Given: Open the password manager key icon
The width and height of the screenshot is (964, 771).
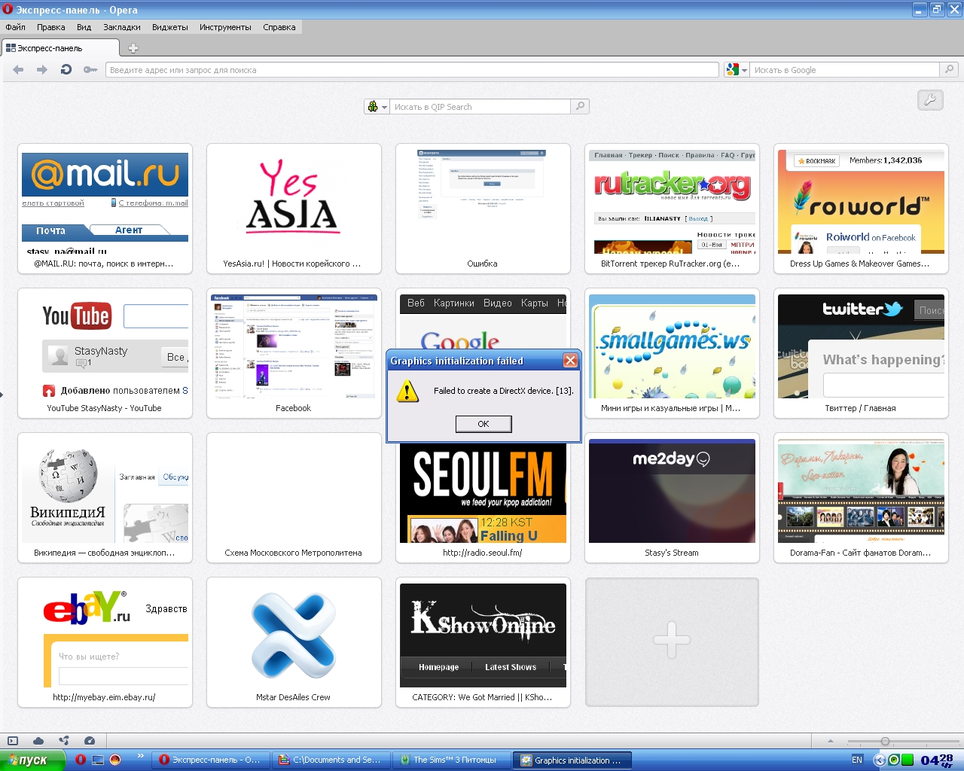Looking at the screenshot, I should [x=90, y=69].
